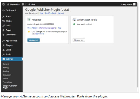
Task: Click 'Your site is verified.' text
Action: tap(84, 24)
